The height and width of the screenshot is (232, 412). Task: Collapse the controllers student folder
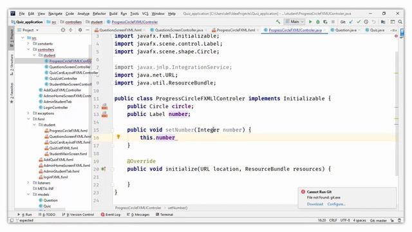pos(34,55)
